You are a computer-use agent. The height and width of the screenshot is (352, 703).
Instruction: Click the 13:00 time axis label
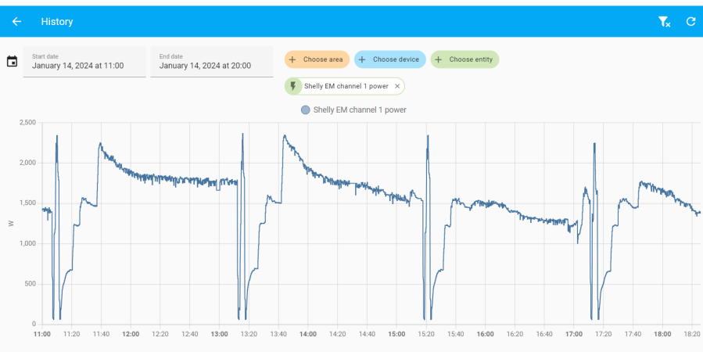219,334
